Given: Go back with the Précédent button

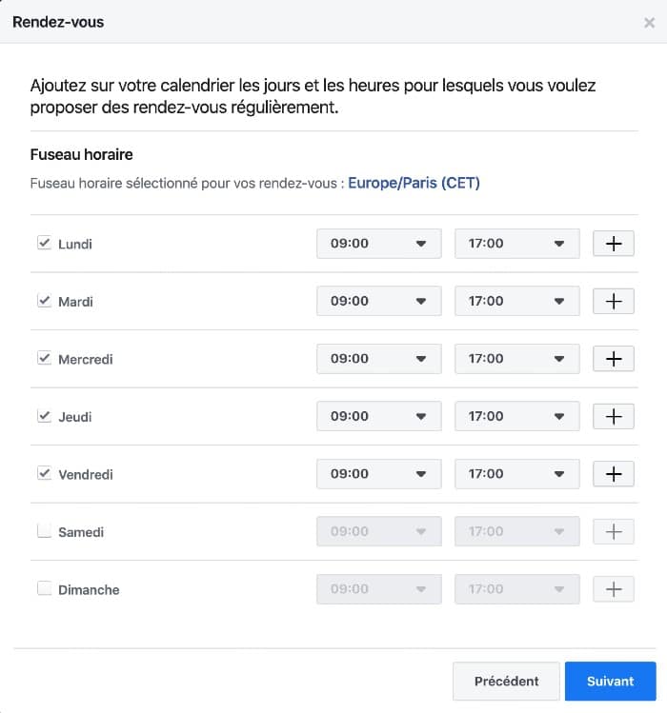Looking at the screenshot, I should (x=506, y=681).
